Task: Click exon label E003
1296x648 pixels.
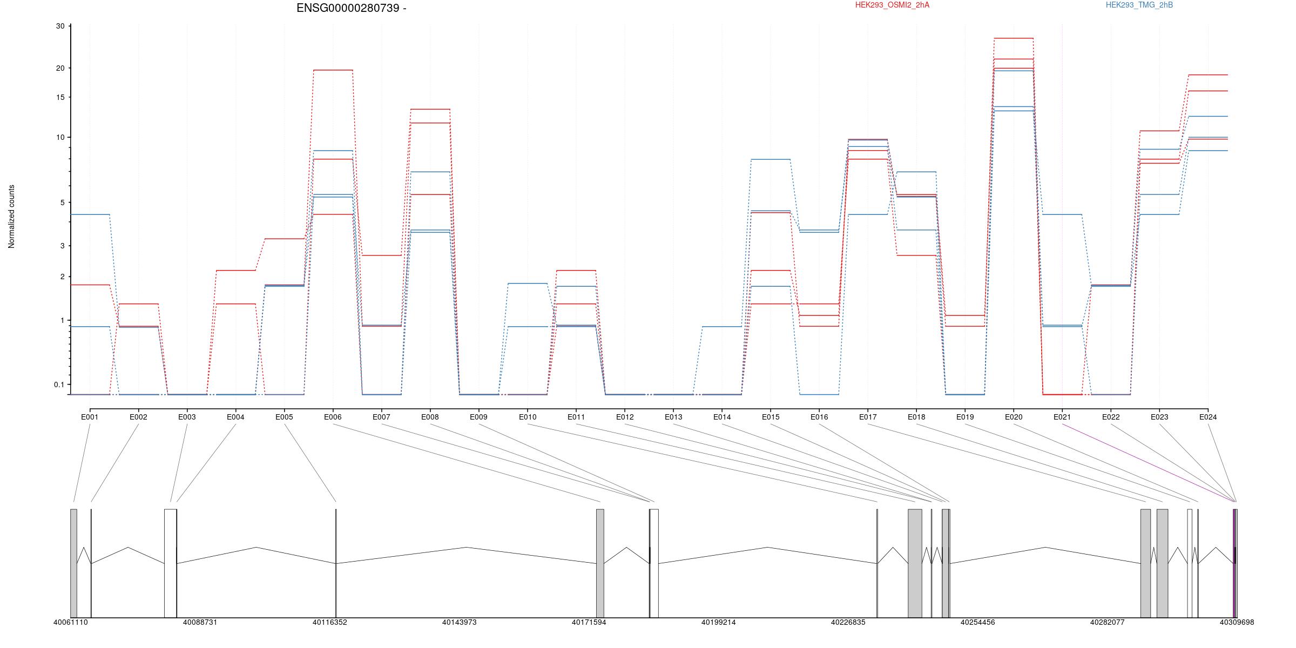Action: coord(187,417)
